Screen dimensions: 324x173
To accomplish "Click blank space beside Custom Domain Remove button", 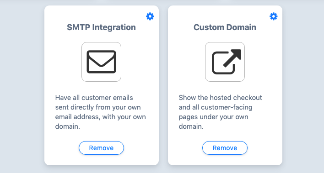I will [265, 148].
